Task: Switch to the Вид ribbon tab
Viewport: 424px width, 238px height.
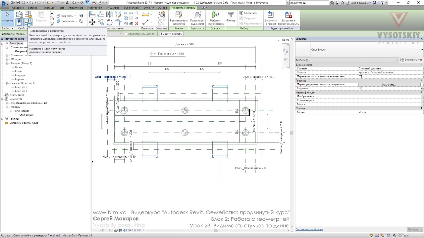Action: tap(62, 8)
